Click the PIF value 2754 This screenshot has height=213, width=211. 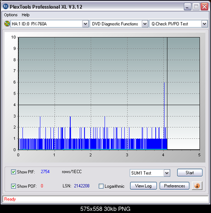[45, 171]
